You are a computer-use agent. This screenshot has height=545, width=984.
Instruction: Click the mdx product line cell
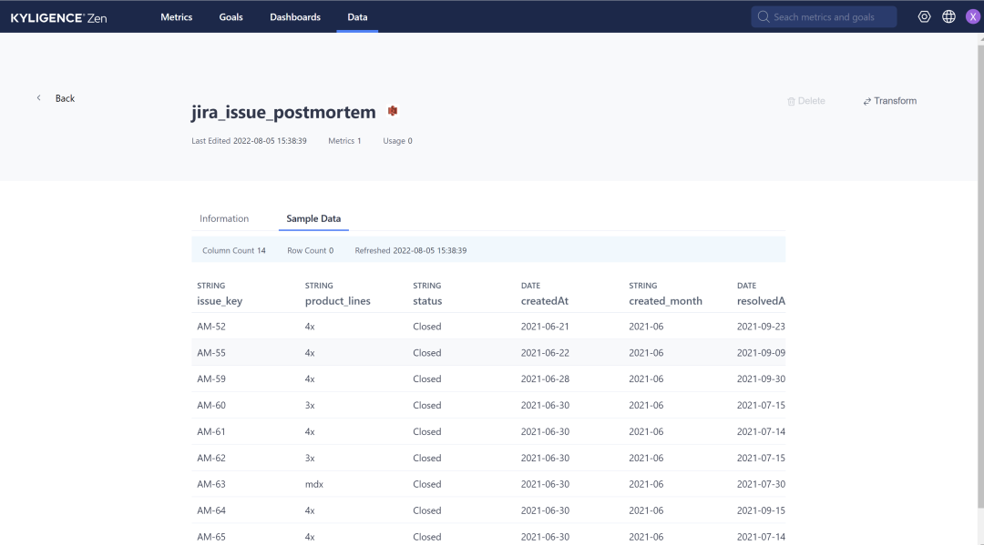[313, 484]
